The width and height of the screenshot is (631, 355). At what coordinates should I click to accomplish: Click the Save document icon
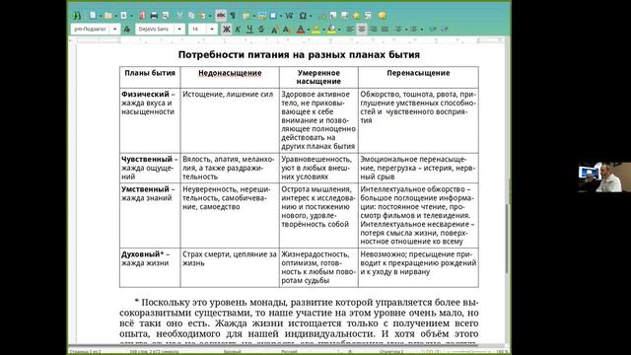pyautogui.click(x=123, y=16)
